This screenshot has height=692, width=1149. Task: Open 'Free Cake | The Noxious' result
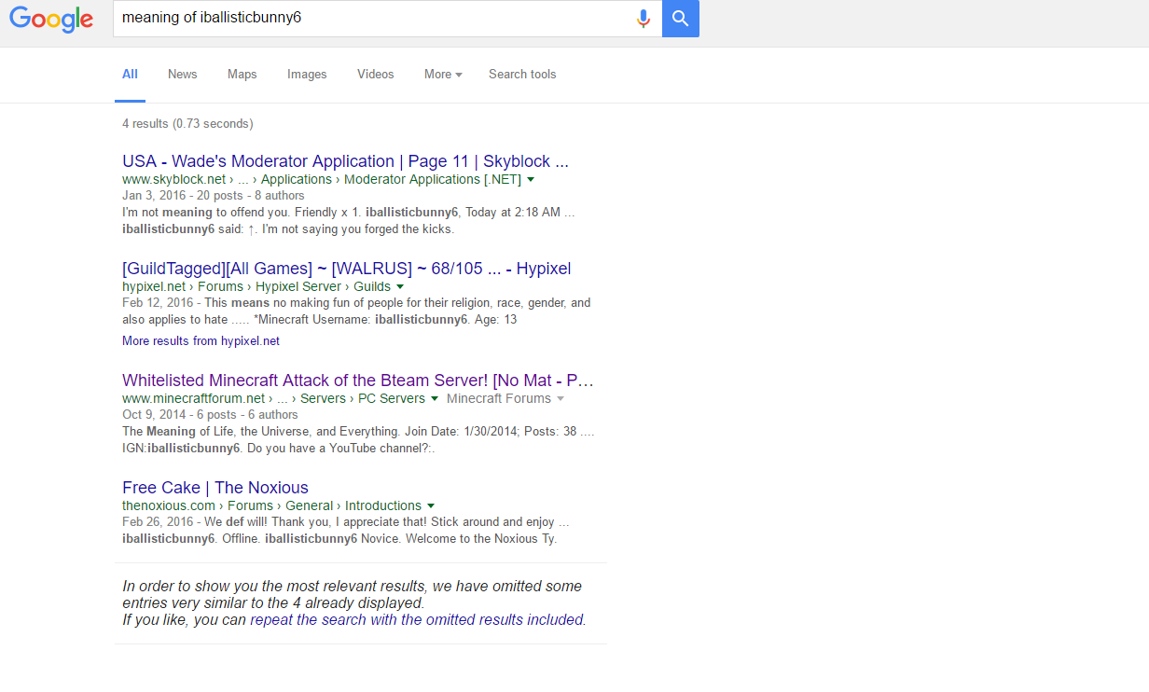215,488
